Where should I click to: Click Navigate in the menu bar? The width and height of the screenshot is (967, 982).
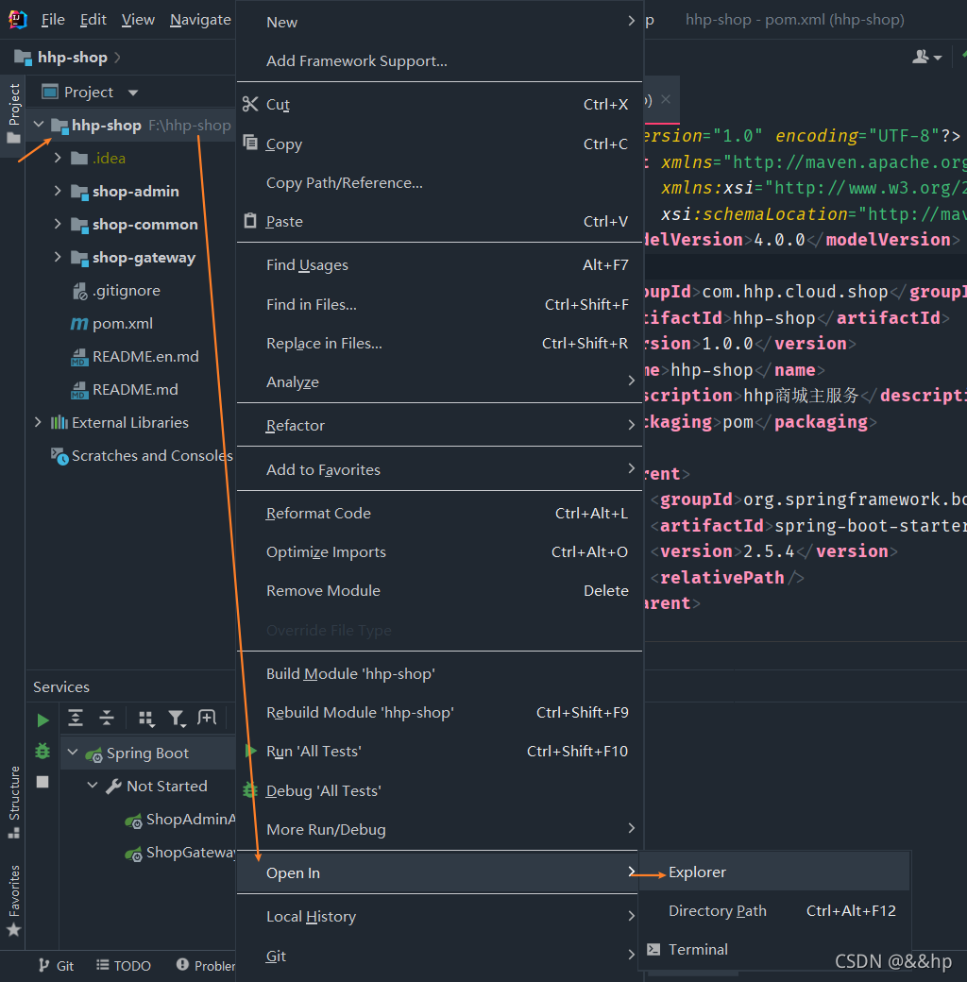(x=199, y=19)
